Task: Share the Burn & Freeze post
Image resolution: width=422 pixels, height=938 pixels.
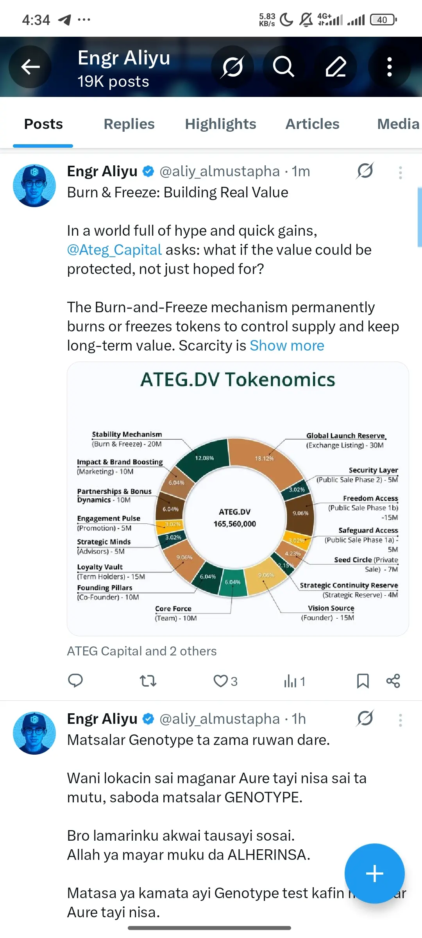Action: 393,681
